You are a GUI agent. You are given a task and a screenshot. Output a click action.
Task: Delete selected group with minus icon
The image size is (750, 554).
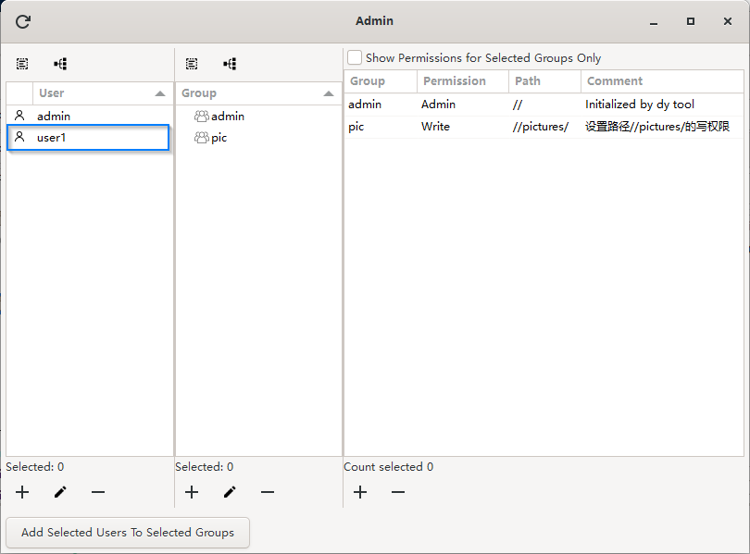[268, 492]
